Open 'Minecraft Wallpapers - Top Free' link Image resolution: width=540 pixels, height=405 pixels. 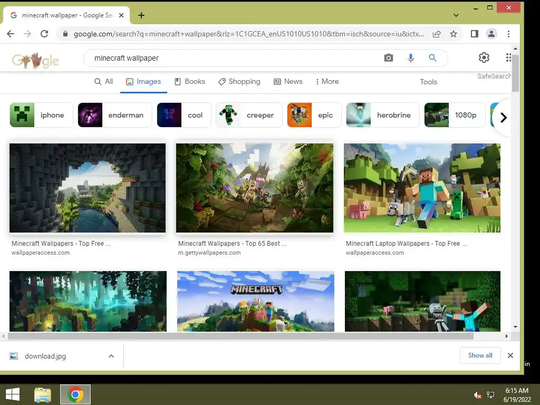pos(61,244)
